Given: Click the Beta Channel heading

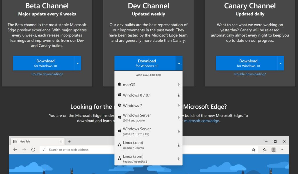Looking at the screenshot, I should [x=47, y=6].
